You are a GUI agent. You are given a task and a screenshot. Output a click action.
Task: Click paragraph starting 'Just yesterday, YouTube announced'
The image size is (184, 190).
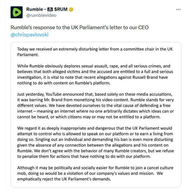[95, 106]
